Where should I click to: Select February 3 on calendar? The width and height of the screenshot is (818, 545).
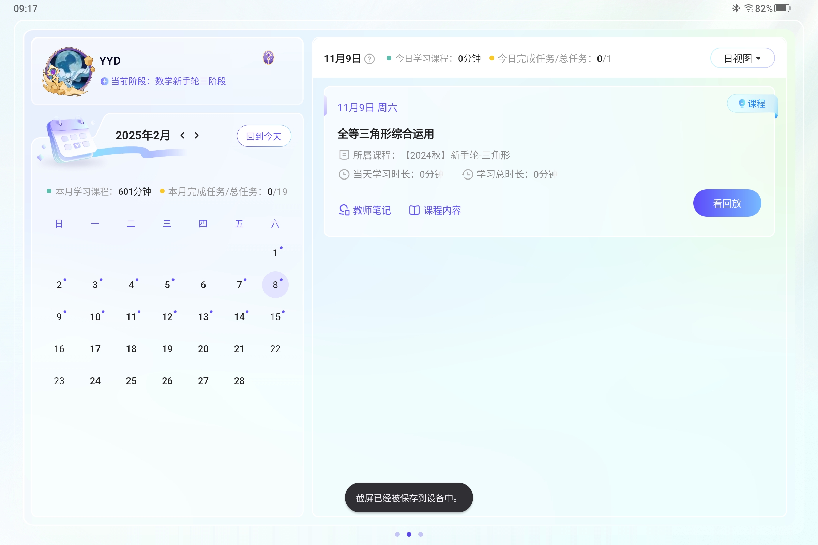coord(95,285)
